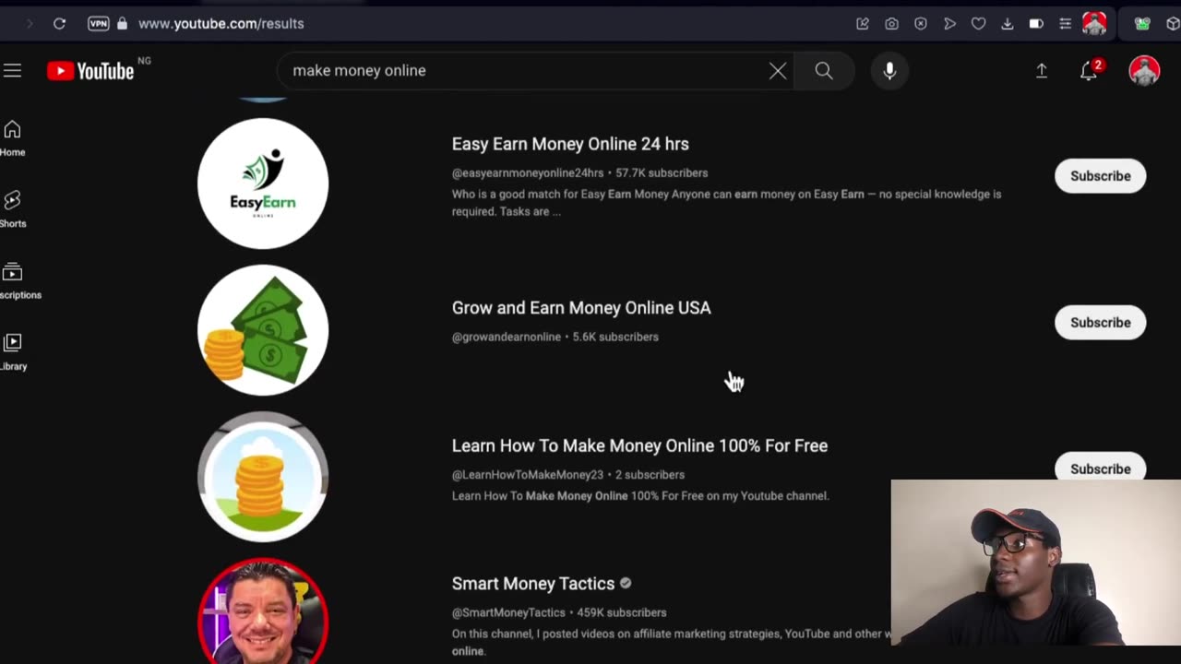
Task: Click the @growandearnonline handle
Action: tap(506, 338)
